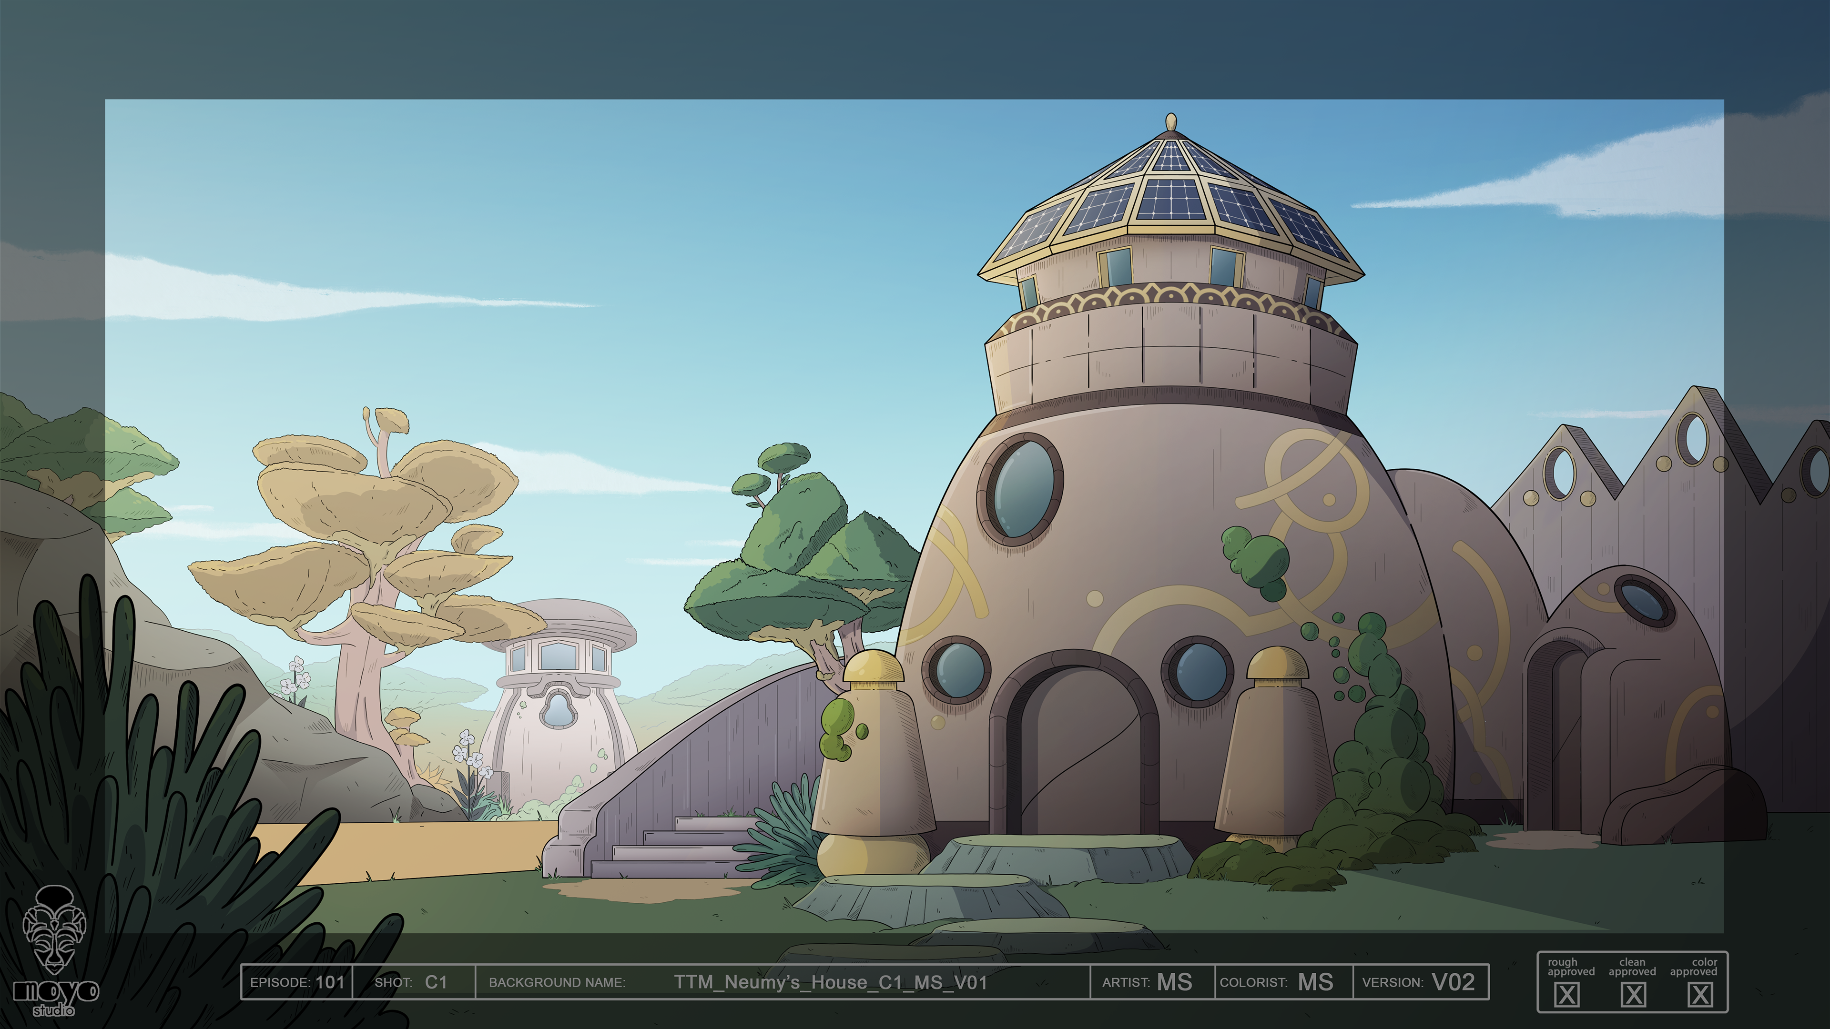Screen dimensions: 1830x1029
Task: Toggle the rough approved checkbox
Action: (1566, 994)
